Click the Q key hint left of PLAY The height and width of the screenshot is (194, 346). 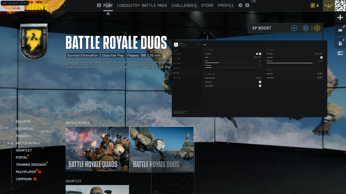tap(99, 5)
